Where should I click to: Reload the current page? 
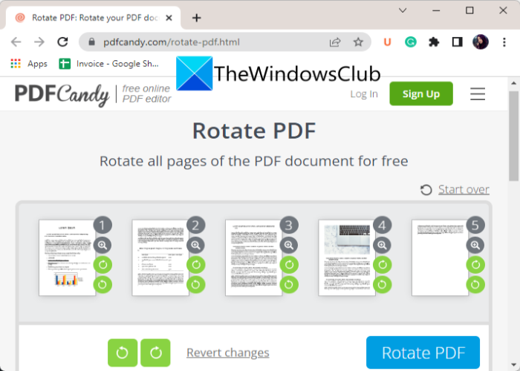point(62,42)
